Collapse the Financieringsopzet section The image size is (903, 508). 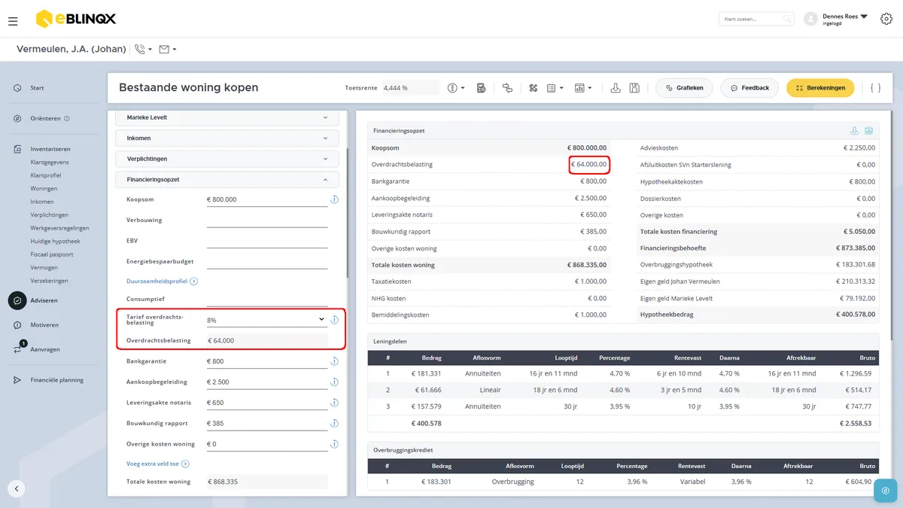227,180
